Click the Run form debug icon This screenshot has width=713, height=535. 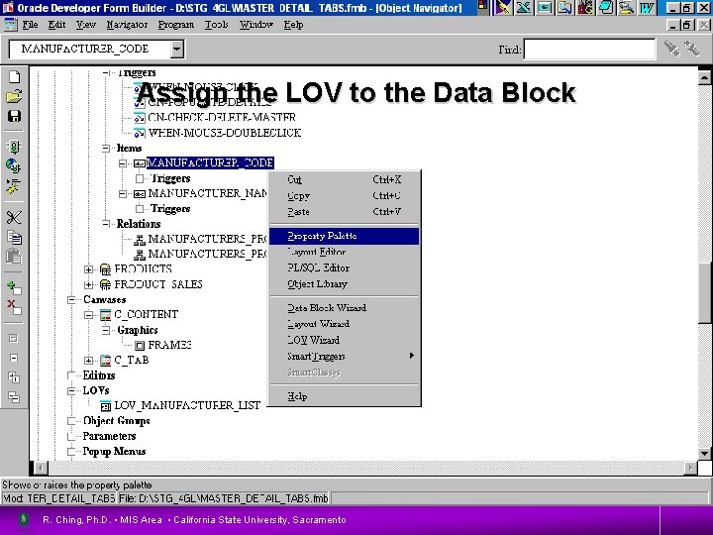tap(14, 186)
